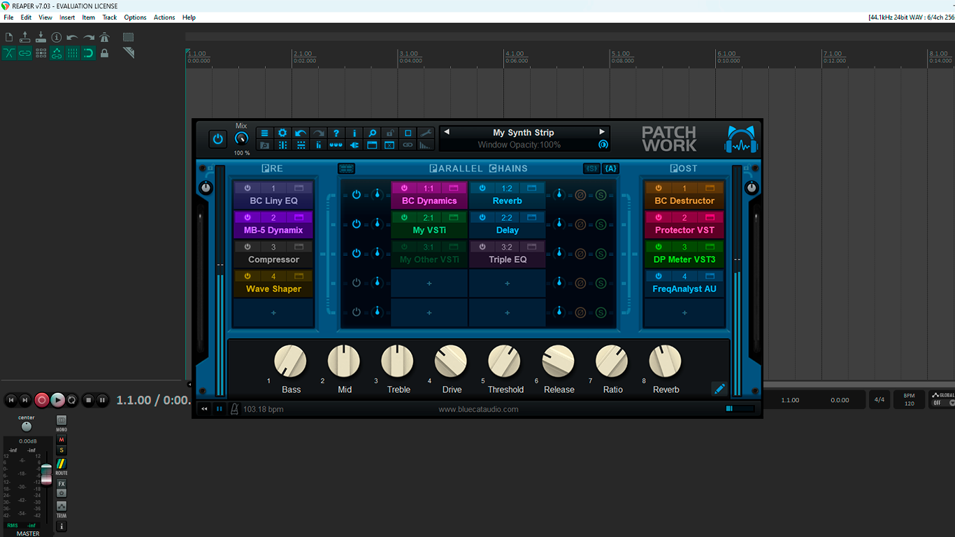Click the www.bluecataudio.com link
Viewport: 955px width, 537px height.
click(x=478, y=409)
